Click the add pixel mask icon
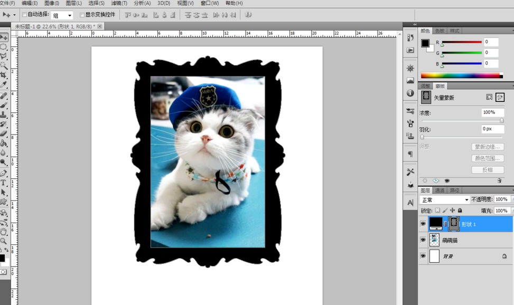514x305 pixels. click(x=489, y=97)
